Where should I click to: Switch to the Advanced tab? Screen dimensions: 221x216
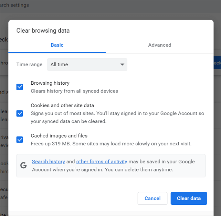159,45
